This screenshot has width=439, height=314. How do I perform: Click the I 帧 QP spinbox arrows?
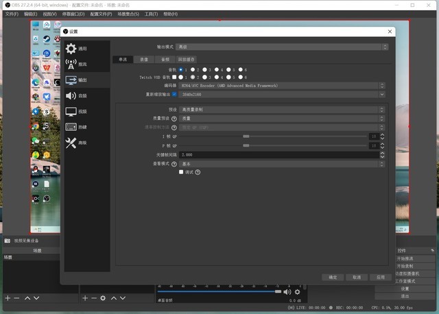382,136
